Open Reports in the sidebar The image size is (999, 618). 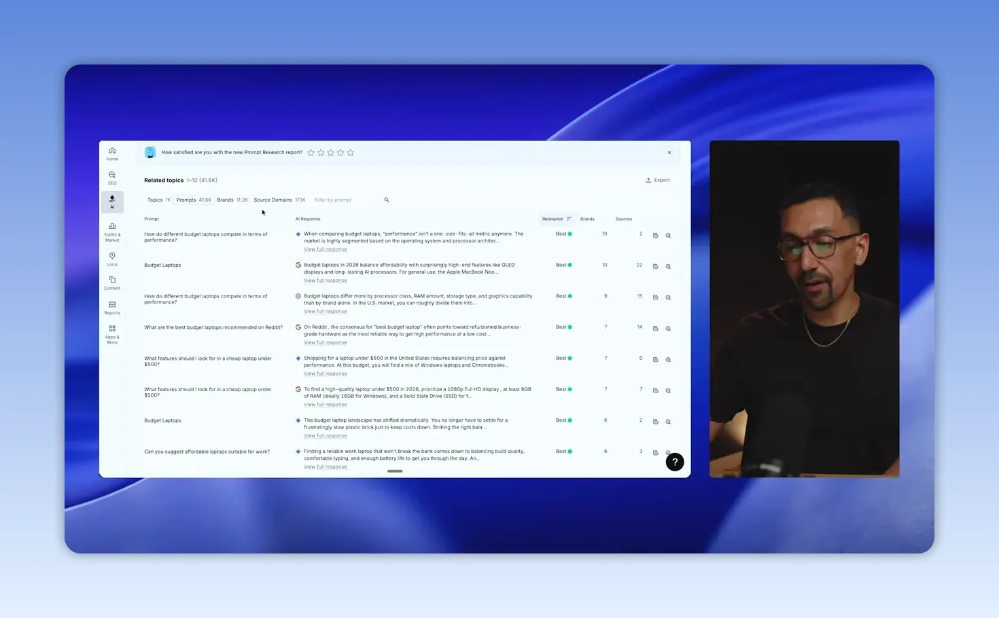pyautogui.click(x=112, y=308)
